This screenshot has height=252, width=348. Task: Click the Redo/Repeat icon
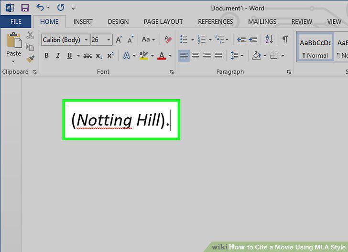tap(61, 8)
